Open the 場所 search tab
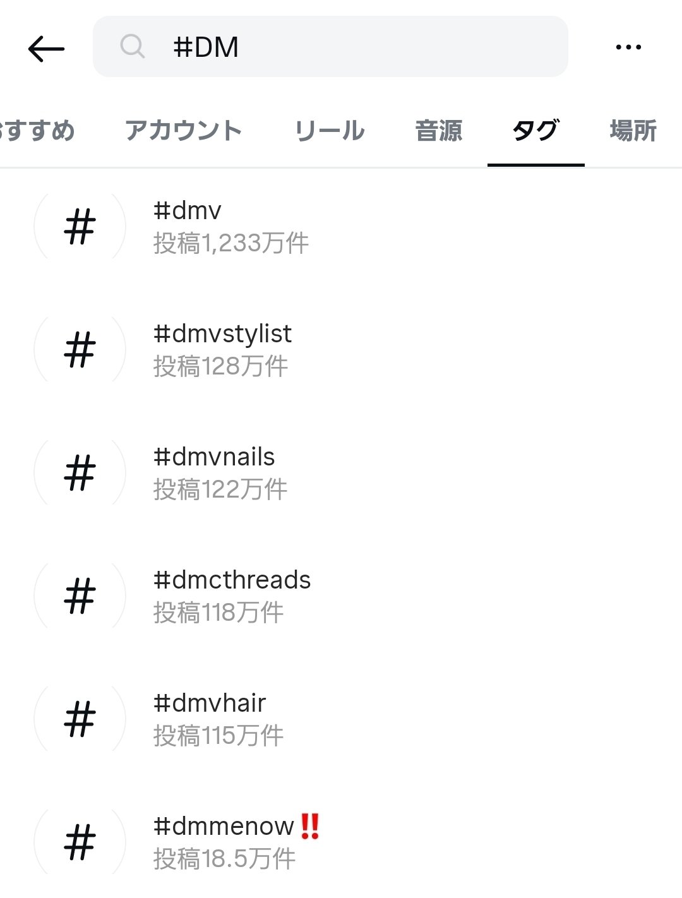682x898 pixels. click(633, 130)
